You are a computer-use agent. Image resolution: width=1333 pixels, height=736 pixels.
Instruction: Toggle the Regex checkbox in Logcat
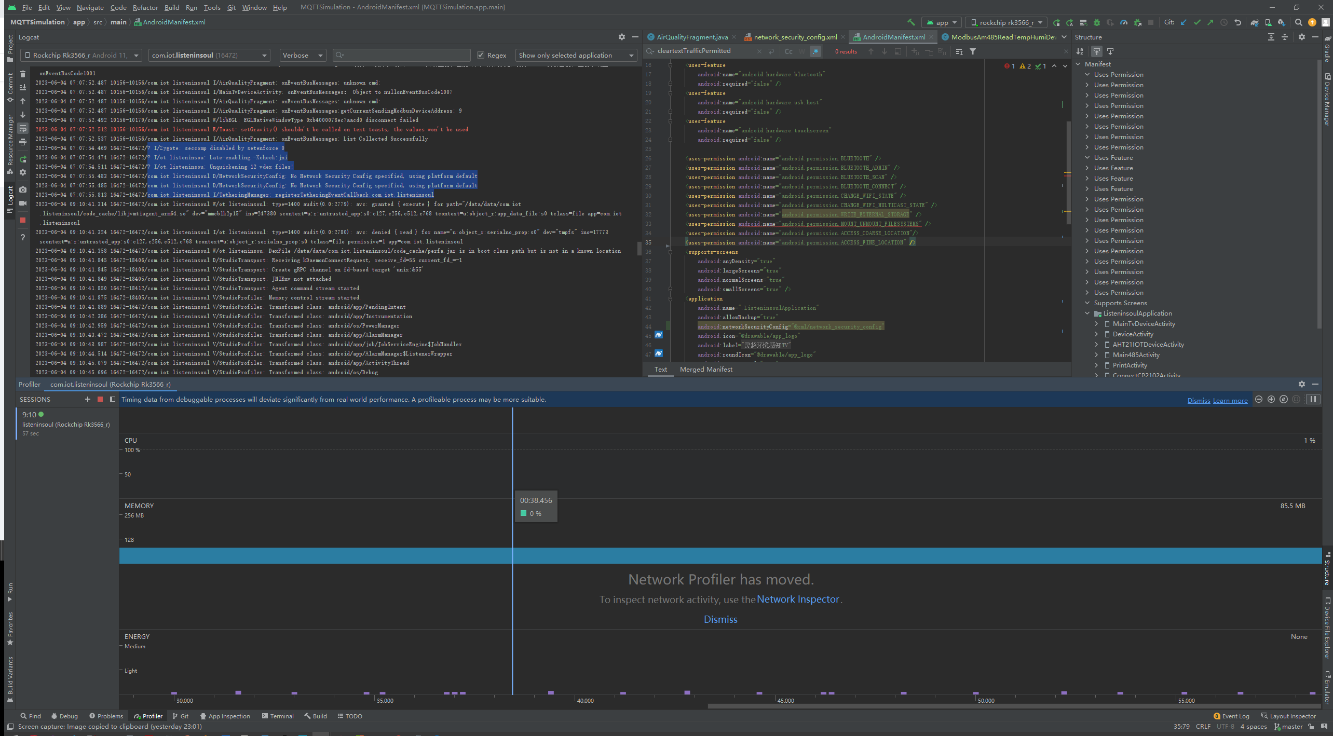(x=481, y=55)
